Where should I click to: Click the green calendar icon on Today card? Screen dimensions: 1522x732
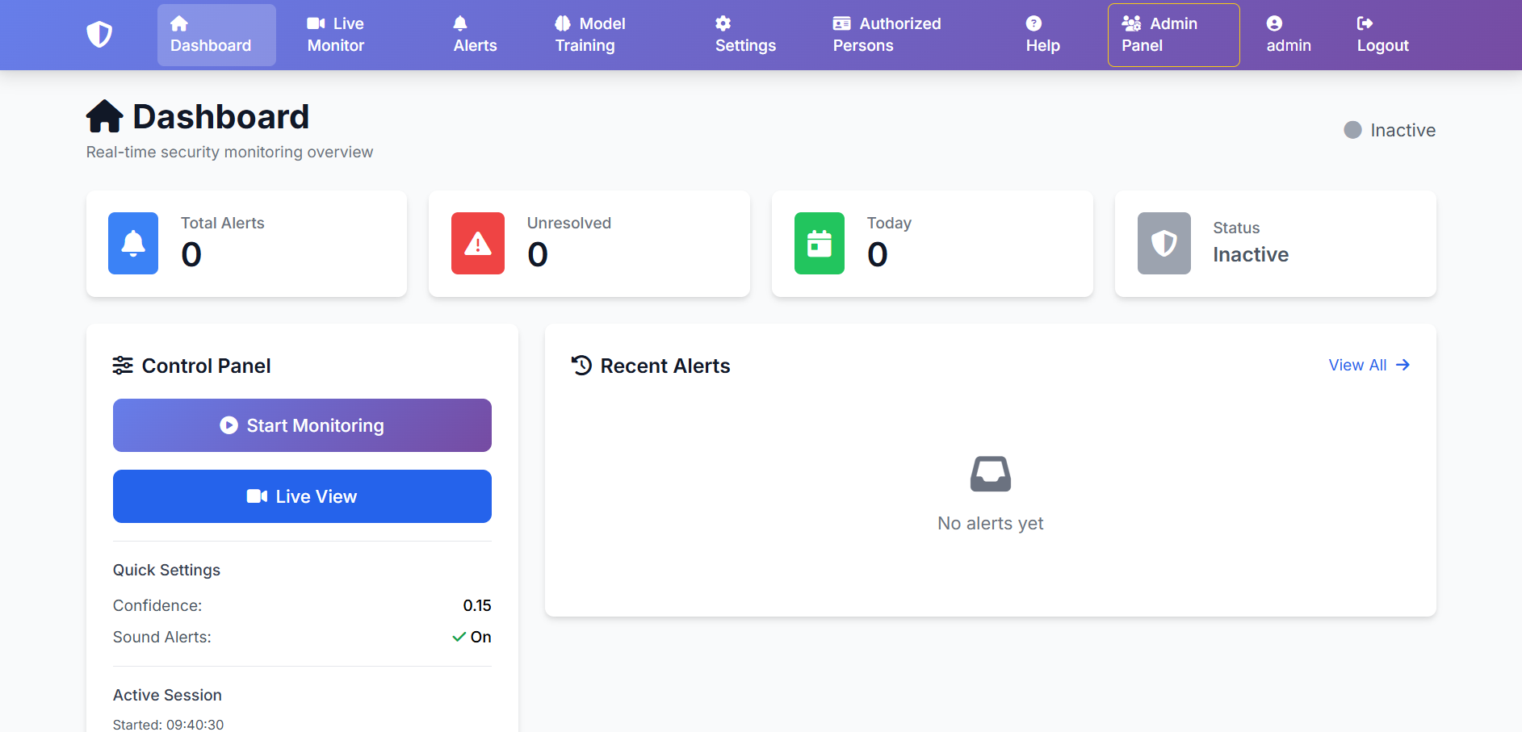820,243
